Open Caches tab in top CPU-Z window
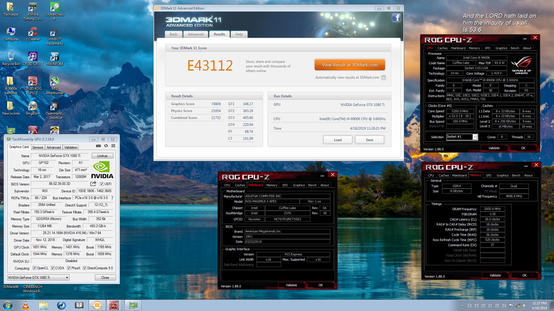This screenshot has width=554, height=311. point(442,48)
